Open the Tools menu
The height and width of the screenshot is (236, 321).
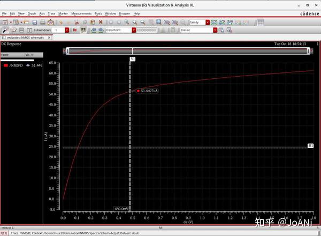pos(98,13)
